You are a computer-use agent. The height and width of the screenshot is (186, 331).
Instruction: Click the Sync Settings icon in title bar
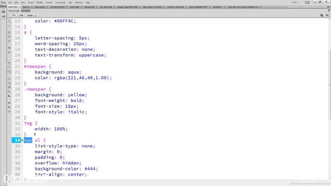click(307, 2)
